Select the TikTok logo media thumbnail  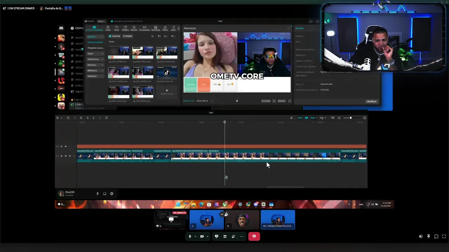167,72
